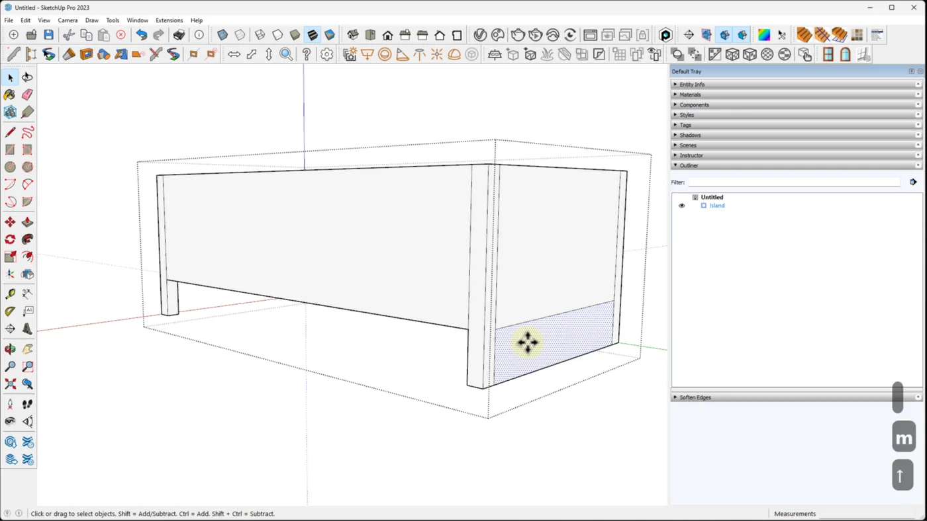Collapse the Outliner panel
This screenshot has width=927, height=521.
(x=689, y=165)
